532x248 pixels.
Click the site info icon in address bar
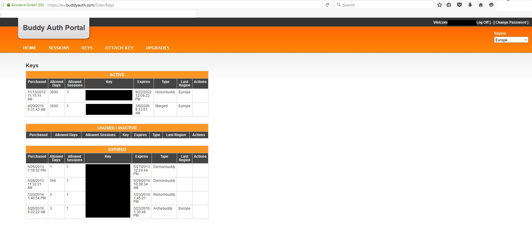[3, 5]
